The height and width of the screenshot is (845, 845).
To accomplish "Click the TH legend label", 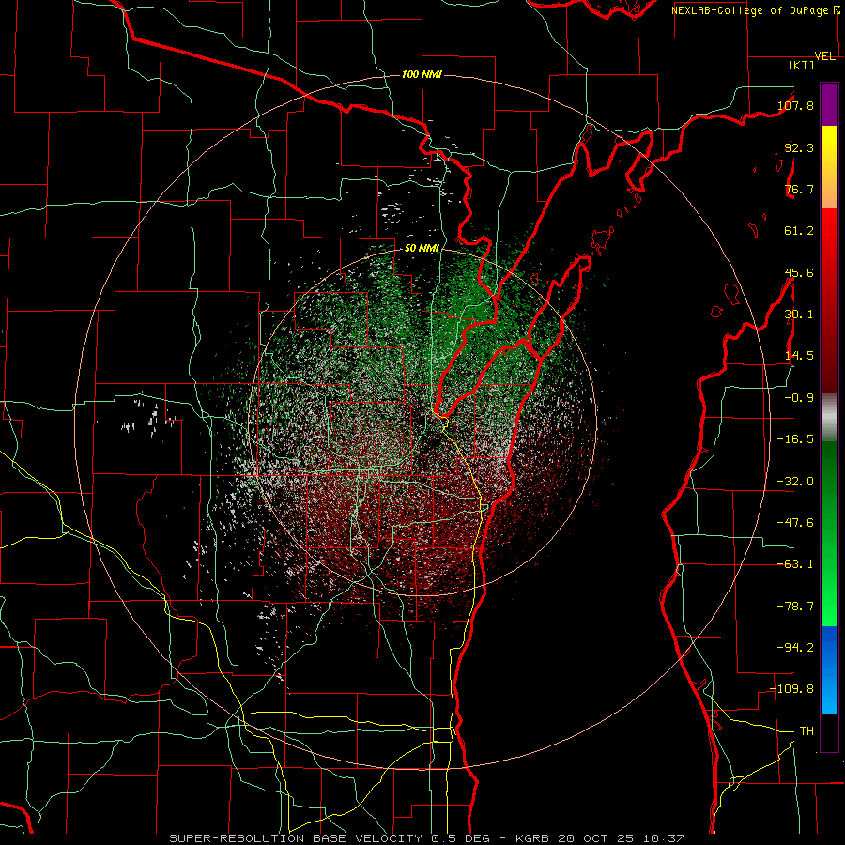I will tap(807, 731).
